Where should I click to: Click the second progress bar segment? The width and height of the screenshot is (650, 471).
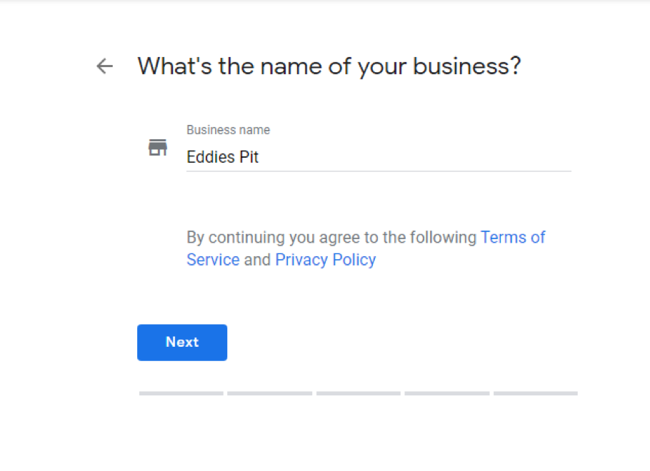(270, 393)
